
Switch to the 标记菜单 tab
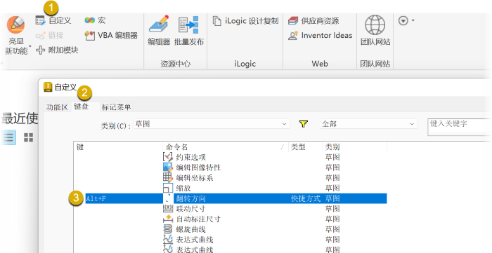click(x=116, y=107)
